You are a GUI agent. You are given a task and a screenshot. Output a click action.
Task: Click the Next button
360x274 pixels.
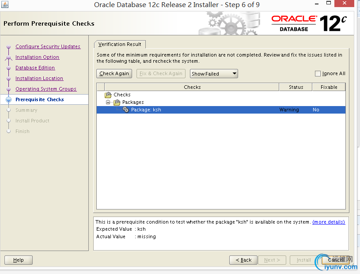[x=272, y=260]
